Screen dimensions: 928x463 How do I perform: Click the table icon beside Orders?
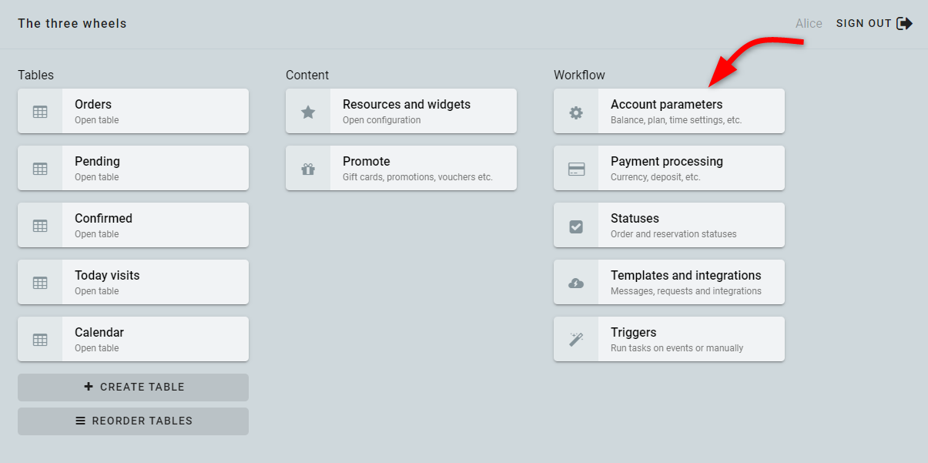coord(40,112)
